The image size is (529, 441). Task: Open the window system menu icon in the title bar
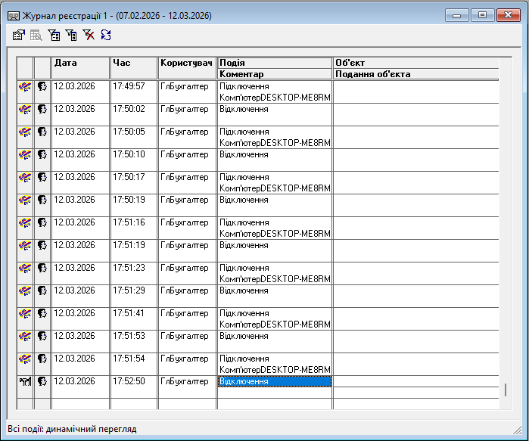point(12,15)
